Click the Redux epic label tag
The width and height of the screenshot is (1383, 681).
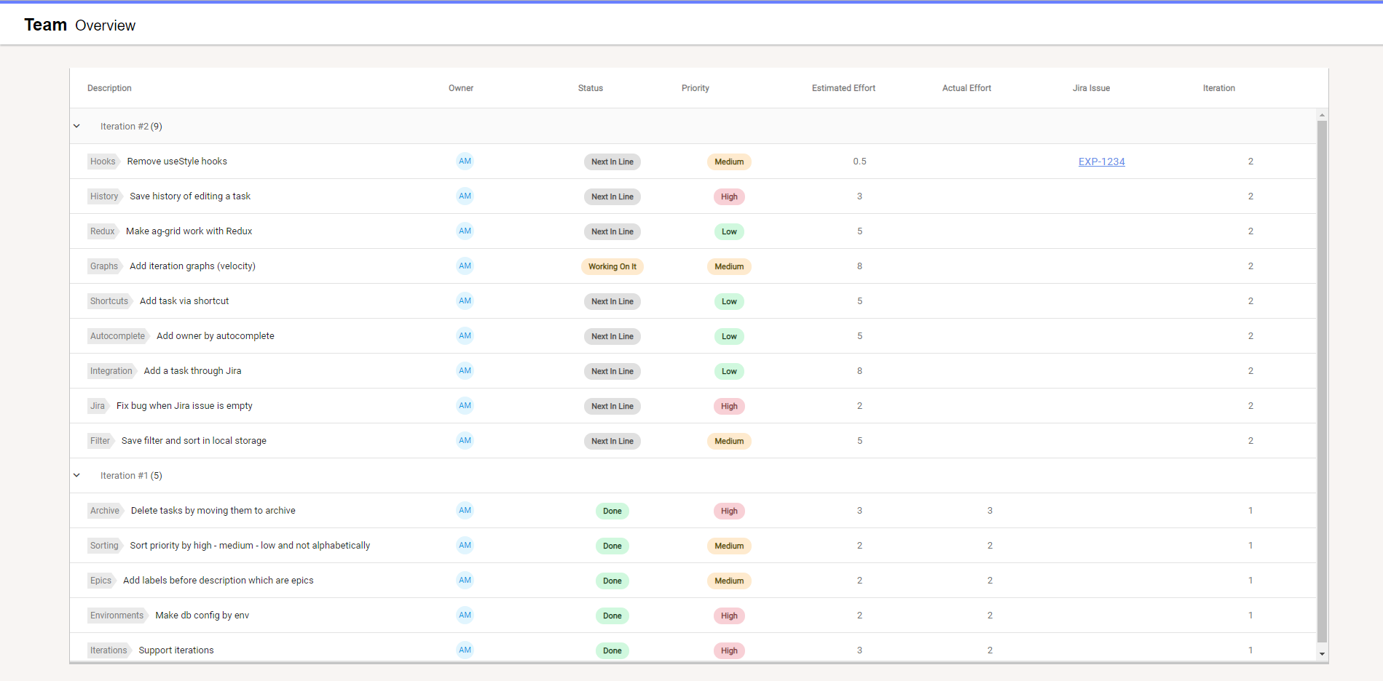point(103,231)
